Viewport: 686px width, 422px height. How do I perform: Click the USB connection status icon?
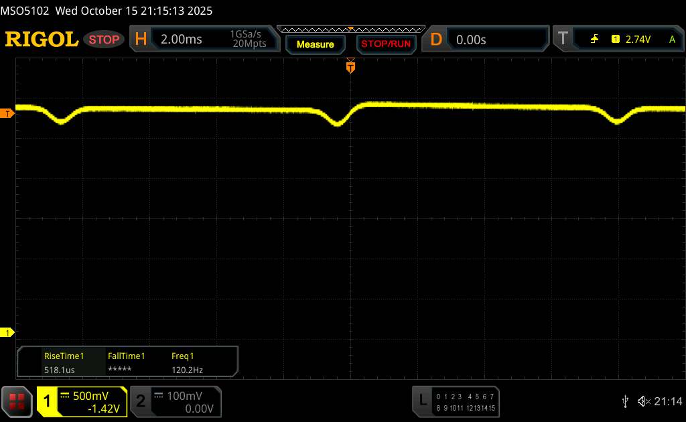click(625, 401)
